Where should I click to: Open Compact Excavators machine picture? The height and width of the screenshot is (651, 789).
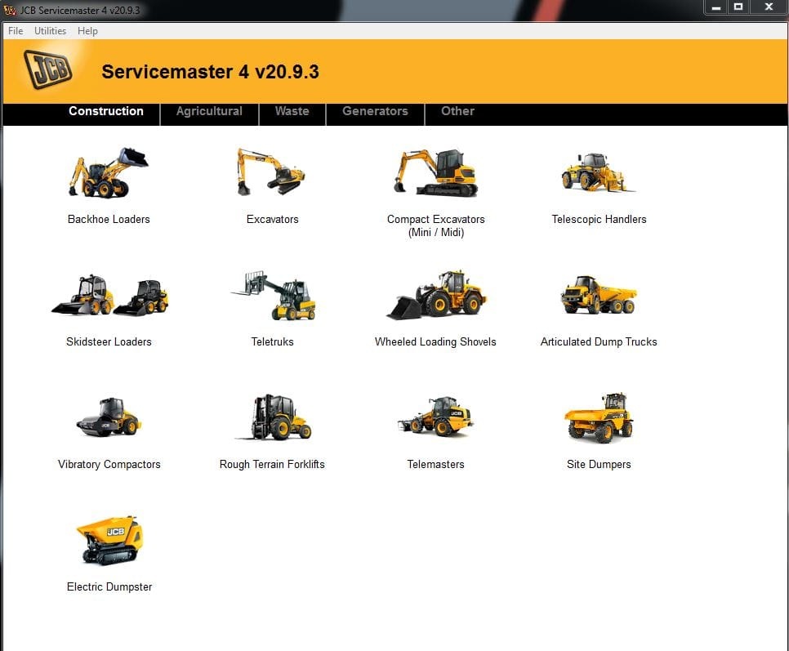[x=436, y=172]
